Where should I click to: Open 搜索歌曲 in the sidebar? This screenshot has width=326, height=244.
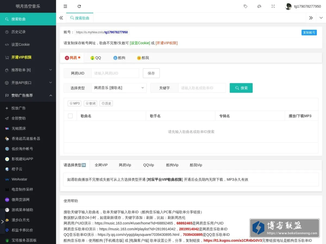(28, 19)
